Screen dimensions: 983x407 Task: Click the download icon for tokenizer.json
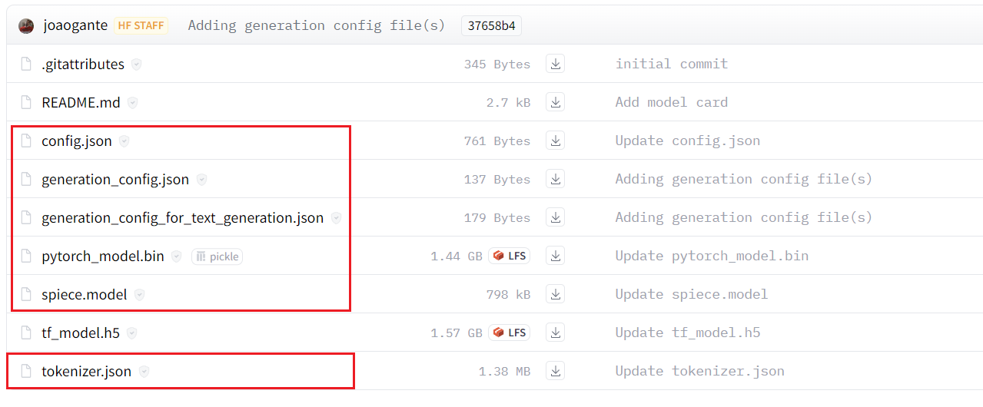[x=555, y=371]
